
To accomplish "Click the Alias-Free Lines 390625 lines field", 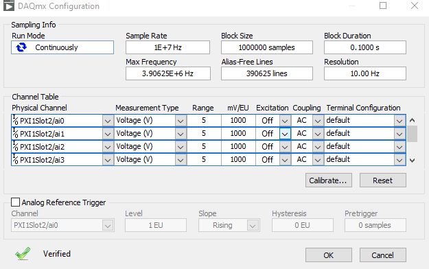I will click(x=267, y=73).
